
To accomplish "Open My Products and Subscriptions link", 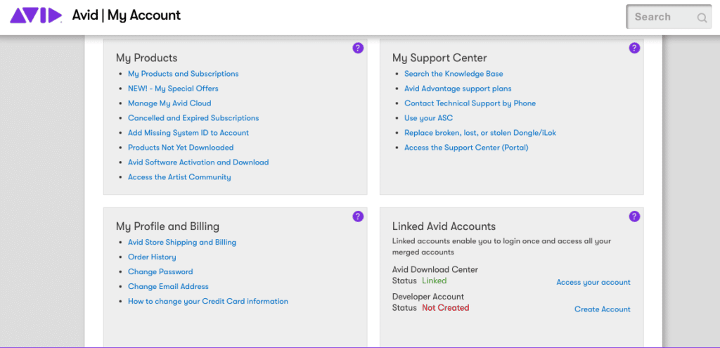I will tap(184, 73).
